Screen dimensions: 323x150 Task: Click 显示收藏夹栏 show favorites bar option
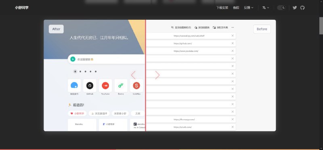(181, 27)
